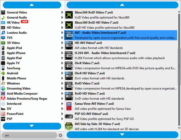Screen dimensions: 181x140
Task: Click the HD Video icon
Action: click(x=3, y=27)
